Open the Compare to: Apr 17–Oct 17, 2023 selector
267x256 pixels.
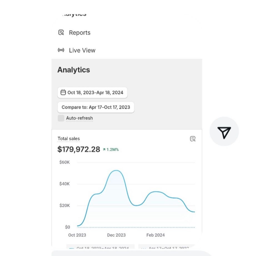96,107
